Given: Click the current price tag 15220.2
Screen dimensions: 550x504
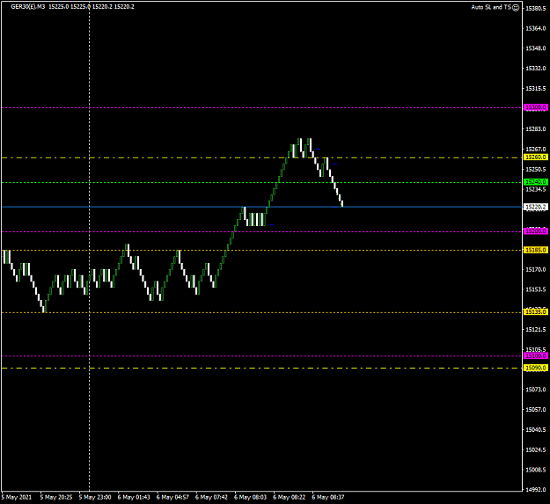Looking at the screenshot, I should pos(535,207).
